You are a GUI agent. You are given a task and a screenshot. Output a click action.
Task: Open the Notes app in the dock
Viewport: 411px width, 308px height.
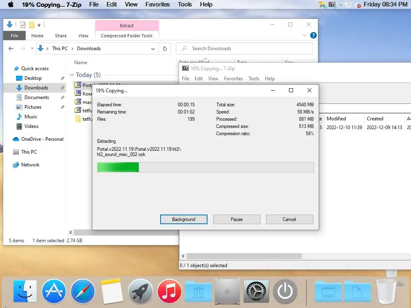(x=112, y=291)
